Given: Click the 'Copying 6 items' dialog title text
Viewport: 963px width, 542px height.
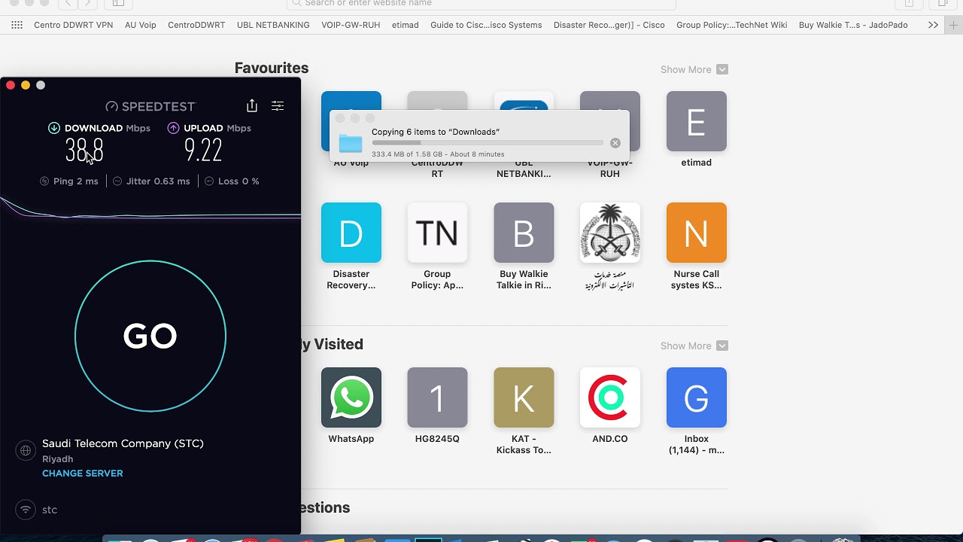Looking at the screenshot, I should (436, 132).
